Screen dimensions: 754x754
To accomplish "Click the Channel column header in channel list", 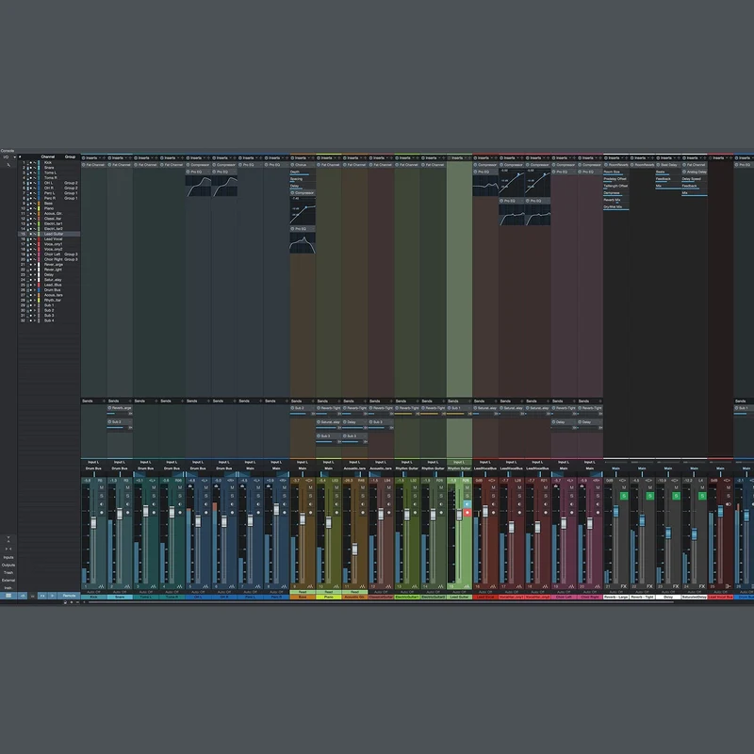I will pyautogui.click(x=48, y=156).
